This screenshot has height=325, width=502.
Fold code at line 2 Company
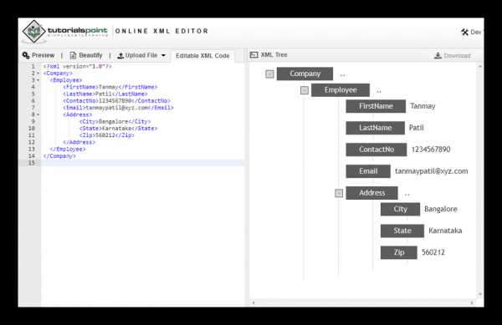38,74
